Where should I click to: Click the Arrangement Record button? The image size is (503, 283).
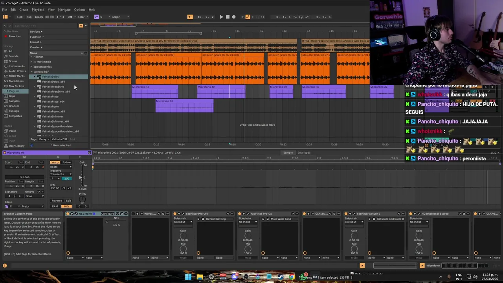tap(234, 17)
